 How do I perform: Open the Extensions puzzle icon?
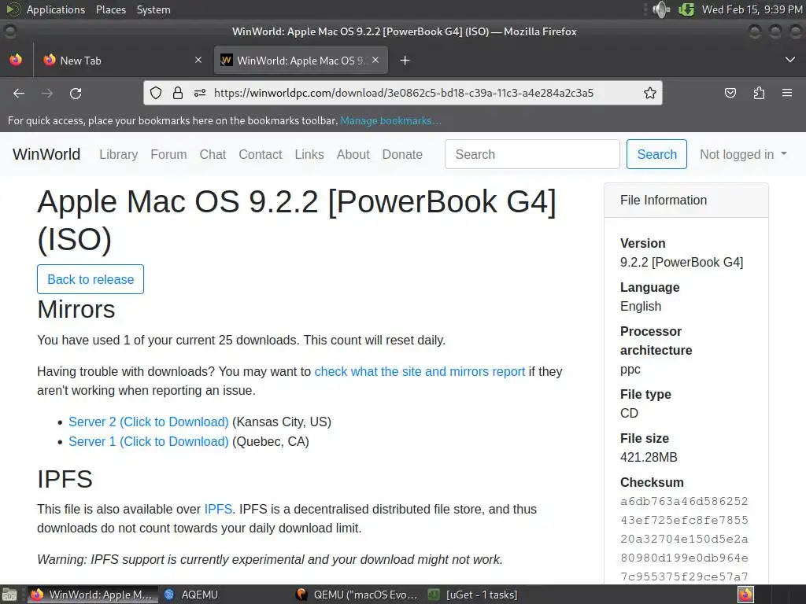(x=759, y=93)
